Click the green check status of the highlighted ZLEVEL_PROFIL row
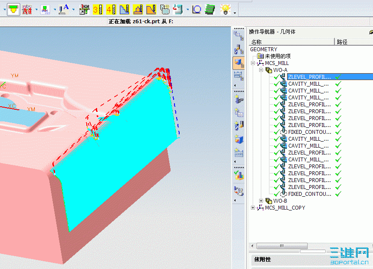The width and height of the screenshot is (373, 269). (338, 77)
